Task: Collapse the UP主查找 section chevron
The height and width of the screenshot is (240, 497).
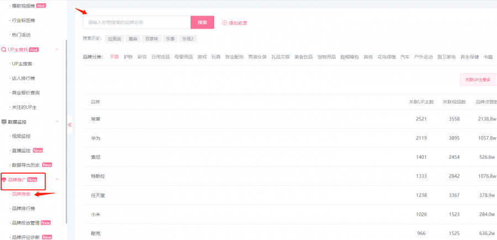Action: coord(57,50)
